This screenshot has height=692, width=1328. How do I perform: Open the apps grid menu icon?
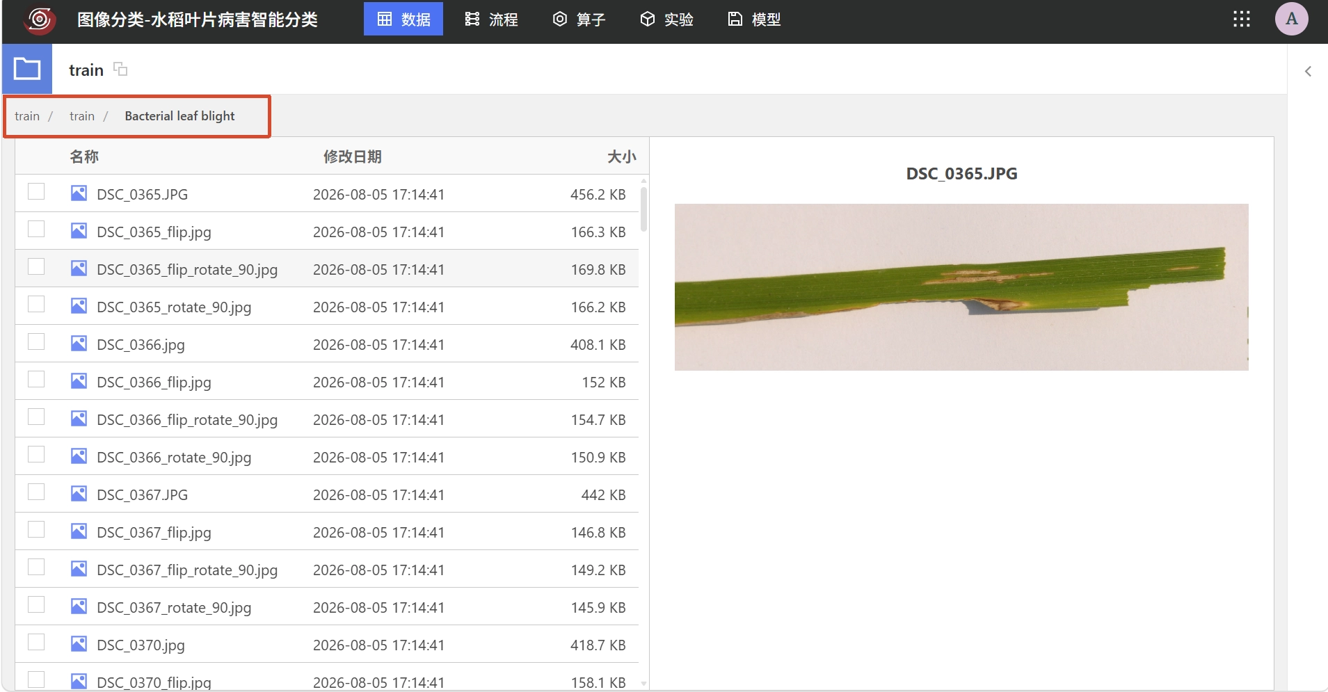tap(1241, 19)
